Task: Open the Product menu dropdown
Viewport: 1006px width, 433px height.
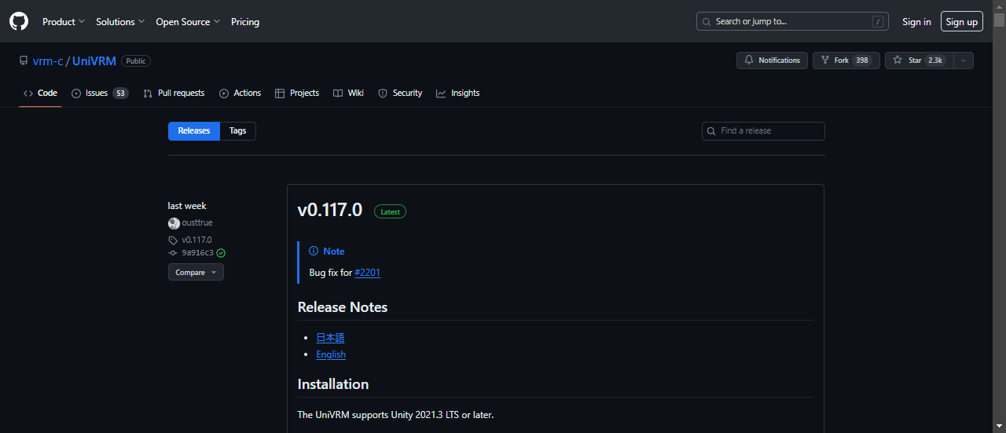Action: (64, 22)
